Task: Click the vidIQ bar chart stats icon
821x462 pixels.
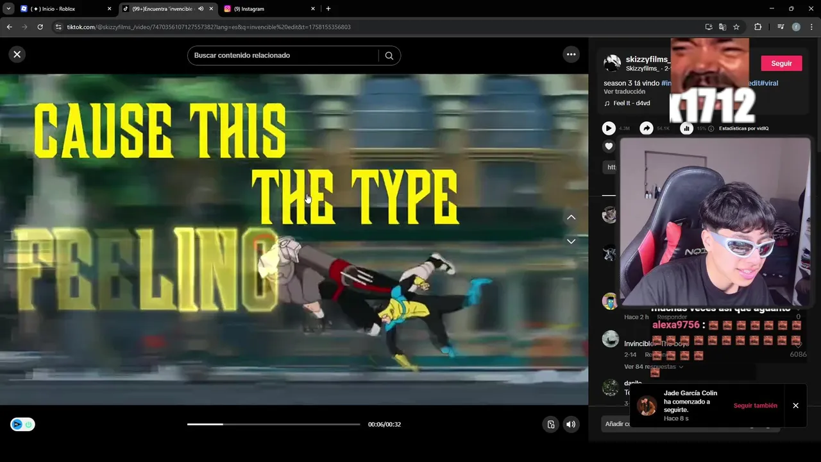Action: click(686, 128)
